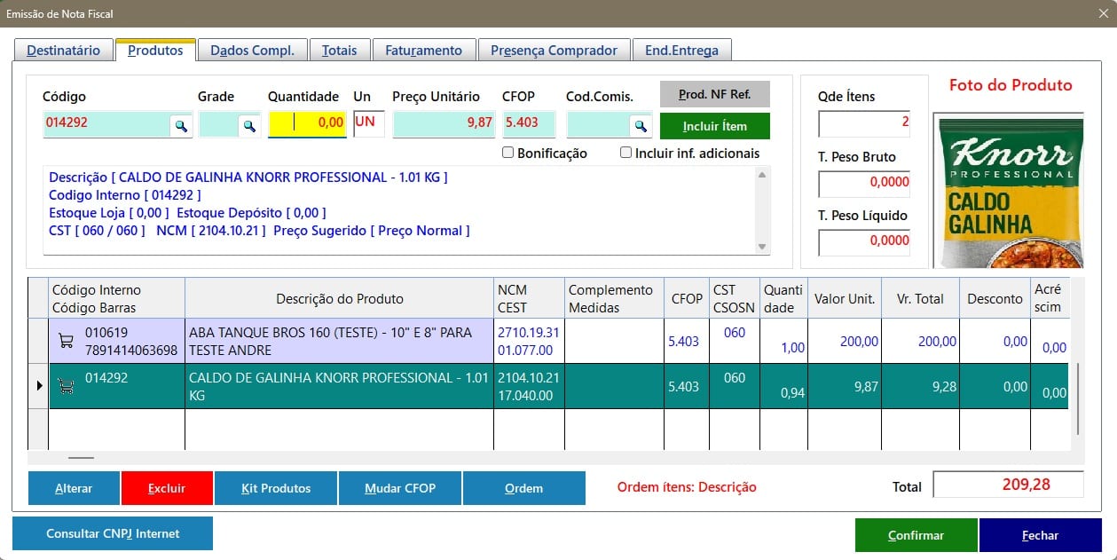The width and height of the screenshot is (1117, 560).
Task: Select the Faturamento tab
Action: tap(424, 51)
